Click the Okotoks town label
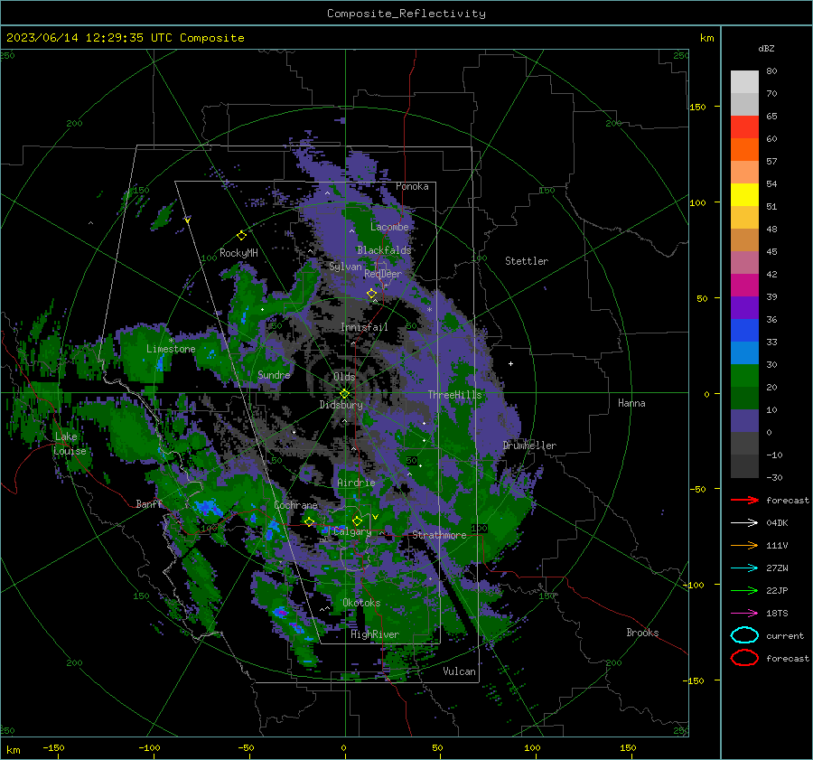This screenshot has height=760, width=813. pyautogui.click(x=361, y=603)
